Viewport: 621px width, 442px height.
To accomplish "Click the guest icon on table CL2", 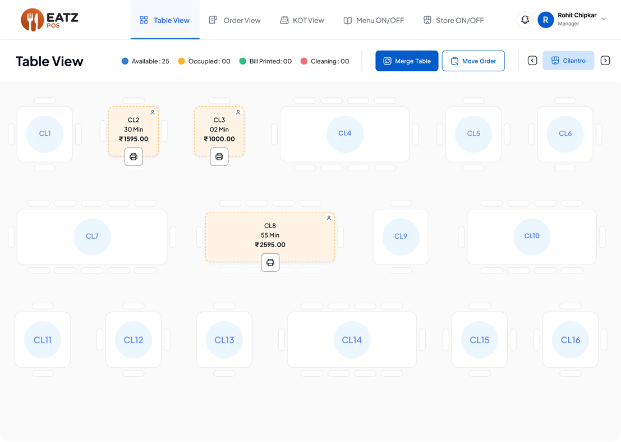I will [x=153, y=112].
